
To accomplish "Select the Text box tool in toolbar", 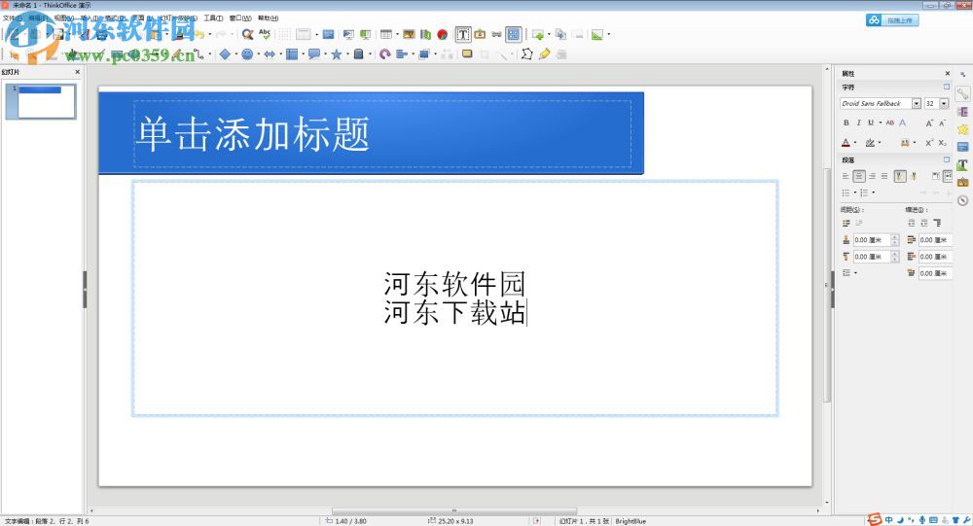I will click(x=463, y=35).
